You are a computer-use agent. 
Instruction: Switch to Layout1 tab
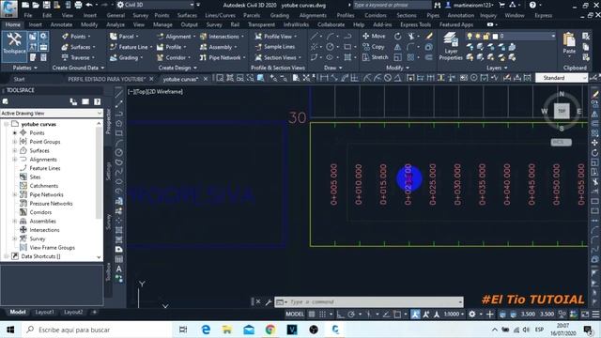(x=45, y=312)
